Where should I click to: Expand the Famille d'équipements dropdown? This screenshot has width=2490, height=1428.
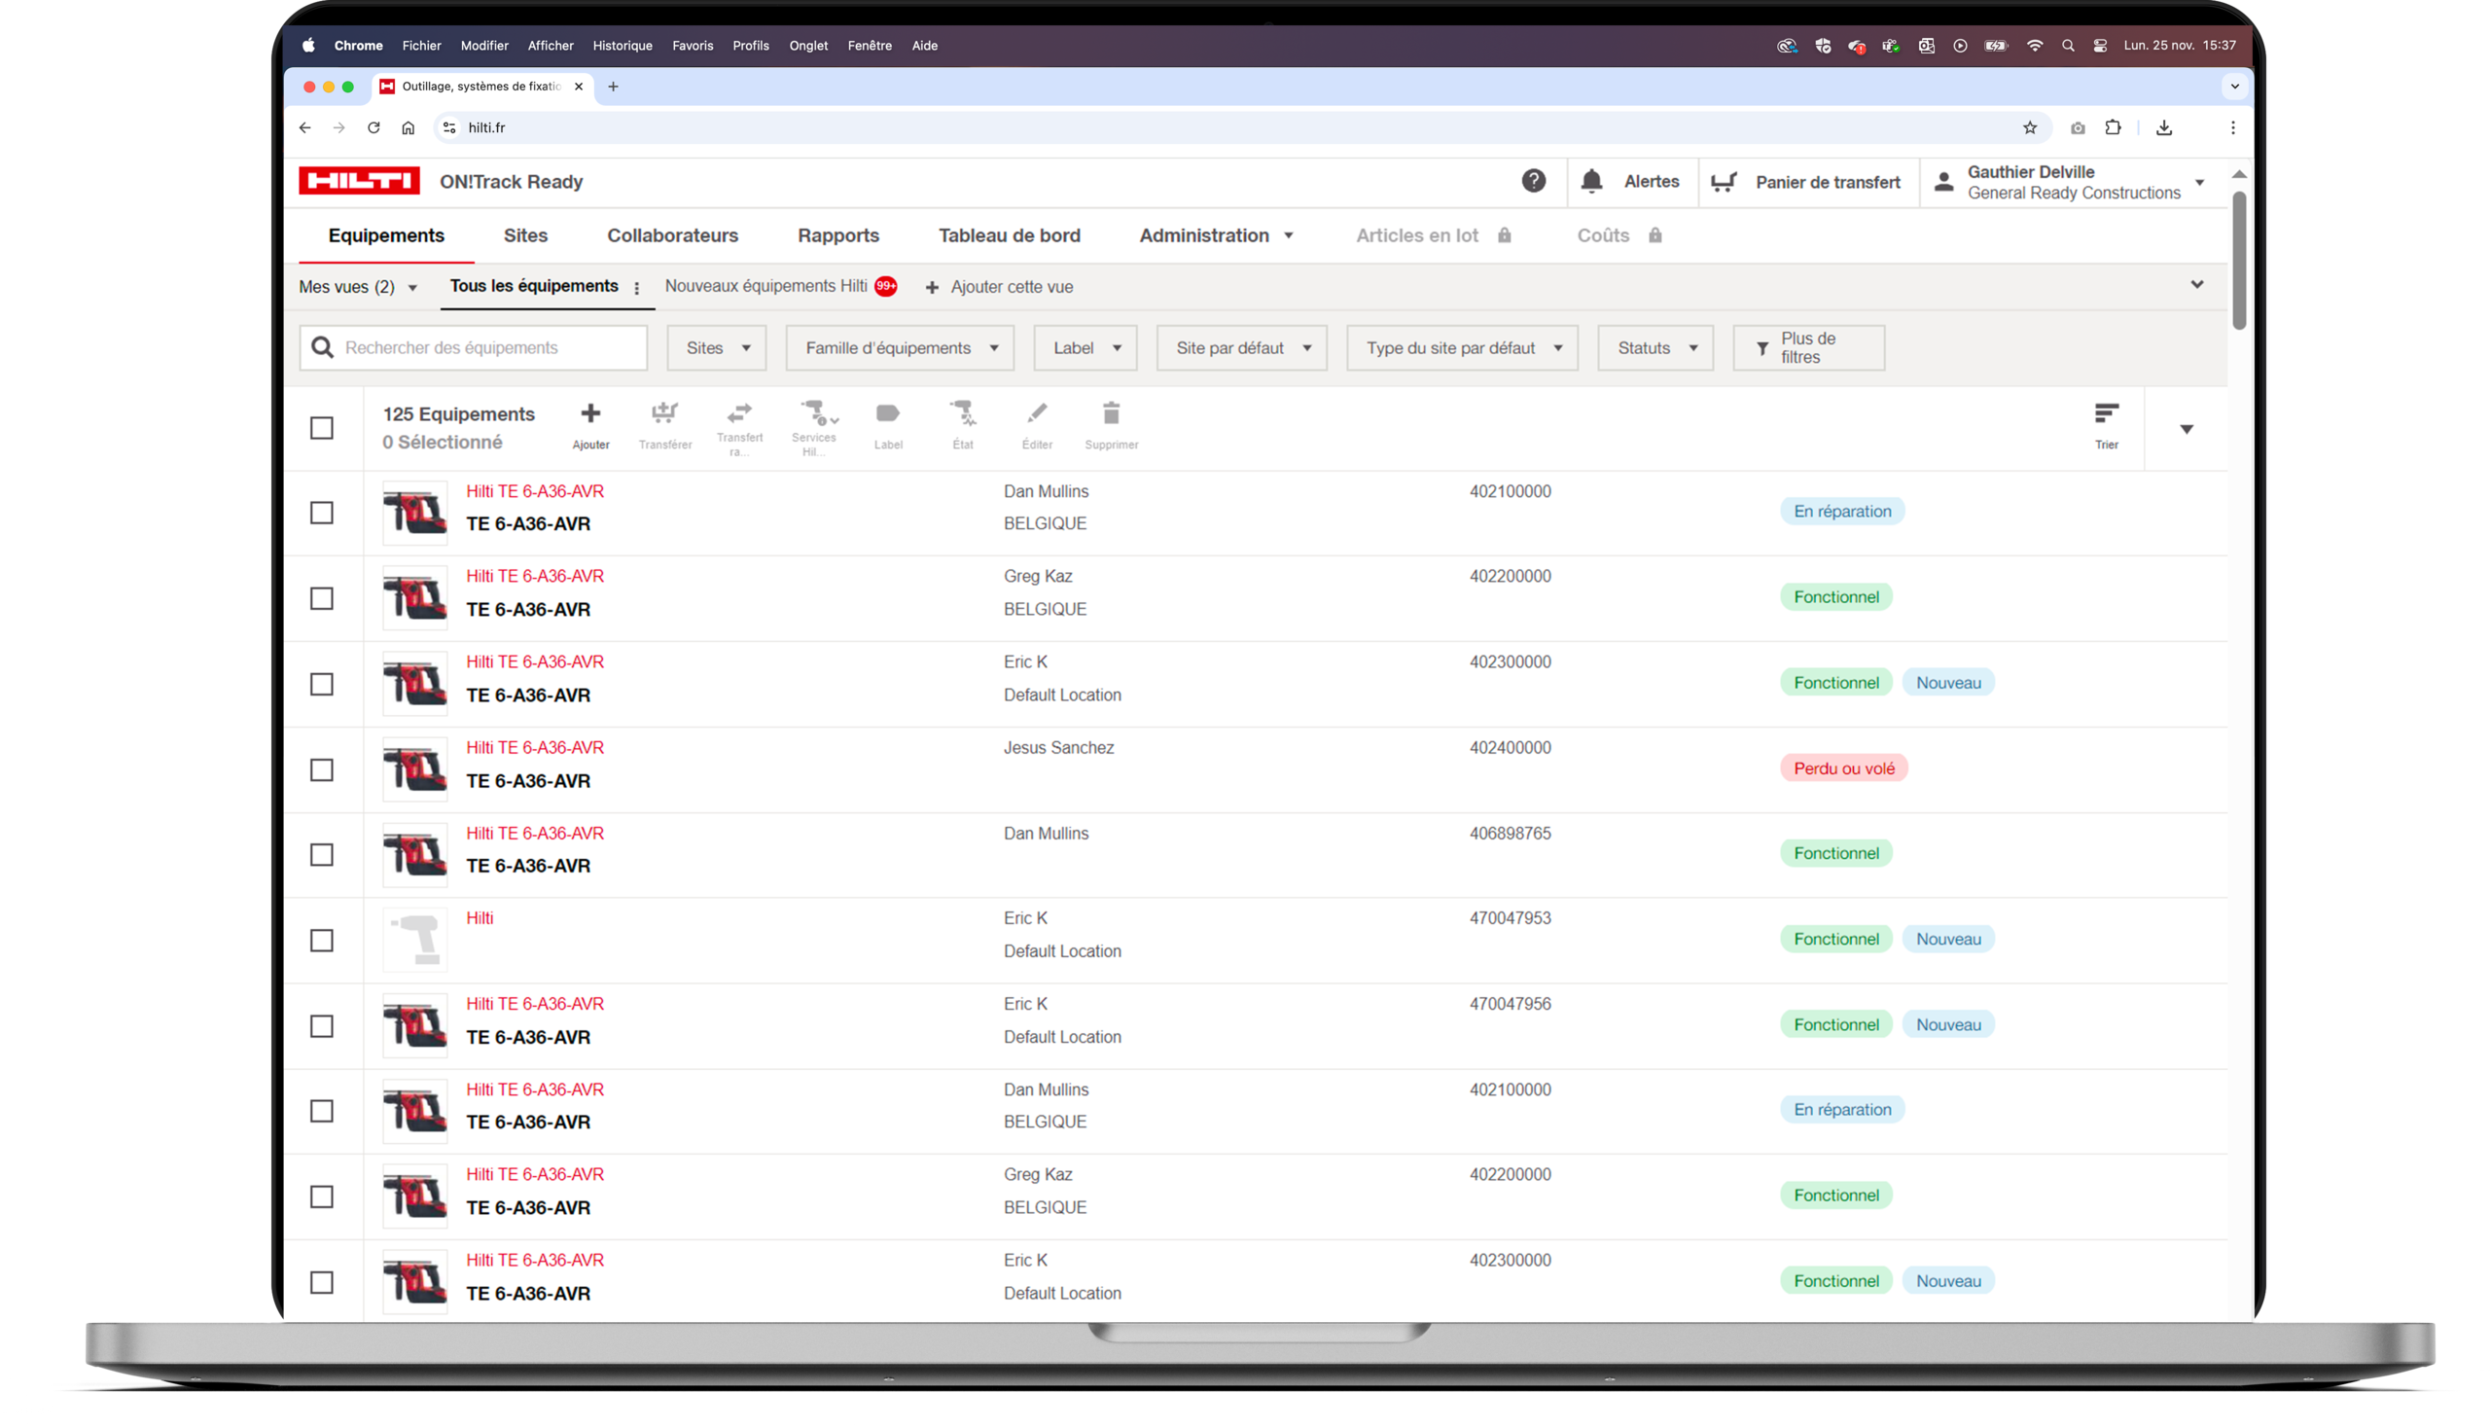pos(900,348)
